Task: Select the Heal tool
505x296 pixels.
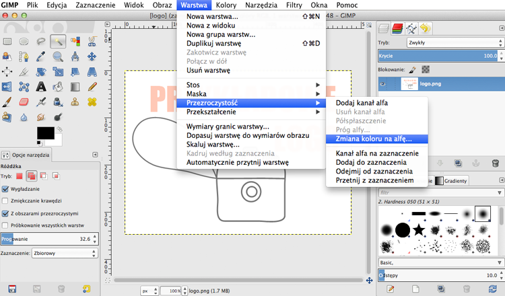Action: [x=92, y=102]
